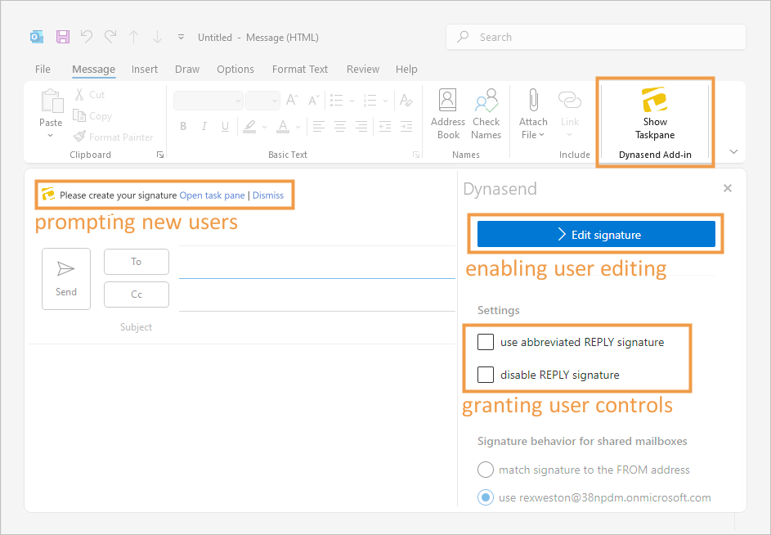This screenshot has height=535, width=771.
Task: Select match signature to the FROM address
Action: tap(486, 470)
